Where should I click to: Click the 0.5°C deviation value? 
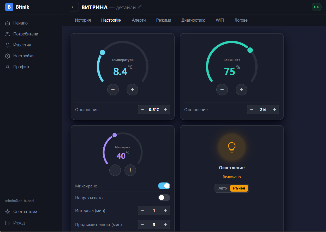[154, 110]
